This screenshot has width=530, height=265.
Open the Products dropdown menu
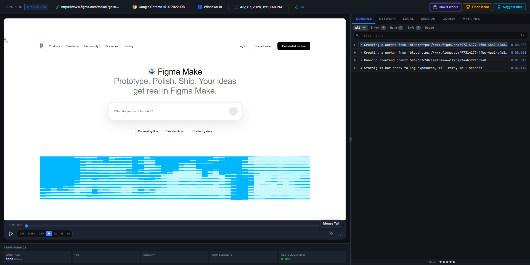[56, 46]
